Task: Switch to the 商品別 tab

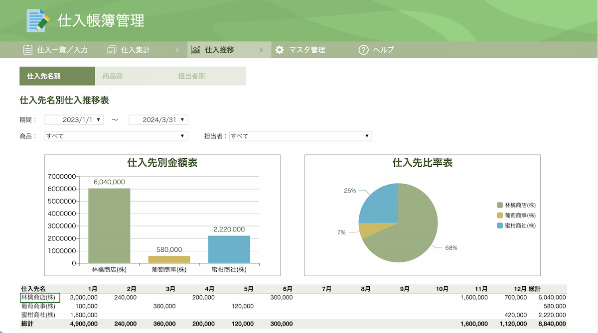Action: (x=113, y=76)
